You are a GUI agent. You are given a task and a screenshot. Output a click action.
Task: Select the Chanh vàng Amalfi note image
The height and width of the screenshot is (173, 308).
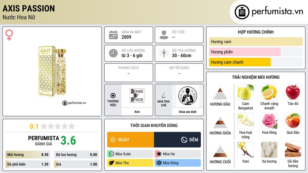(x=269, y=92)
